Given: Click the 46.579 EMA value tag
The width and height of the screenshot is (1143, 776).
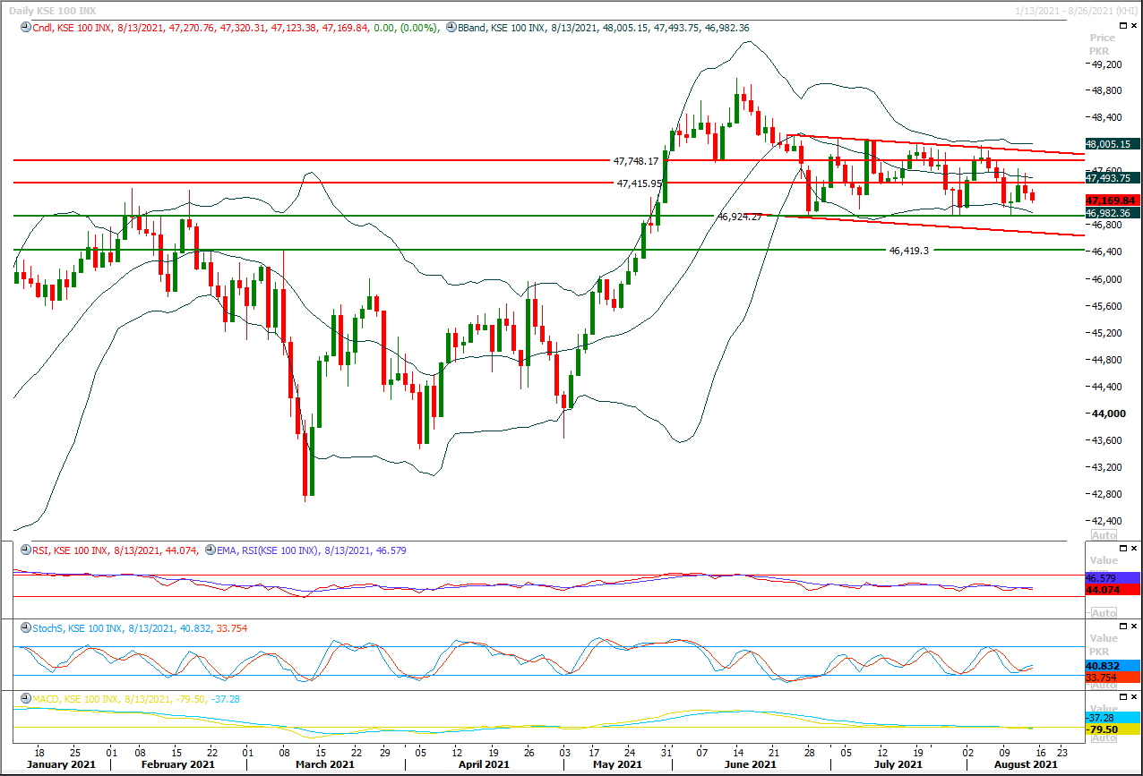Looking at the screenshot, I should pos(1111,579).
